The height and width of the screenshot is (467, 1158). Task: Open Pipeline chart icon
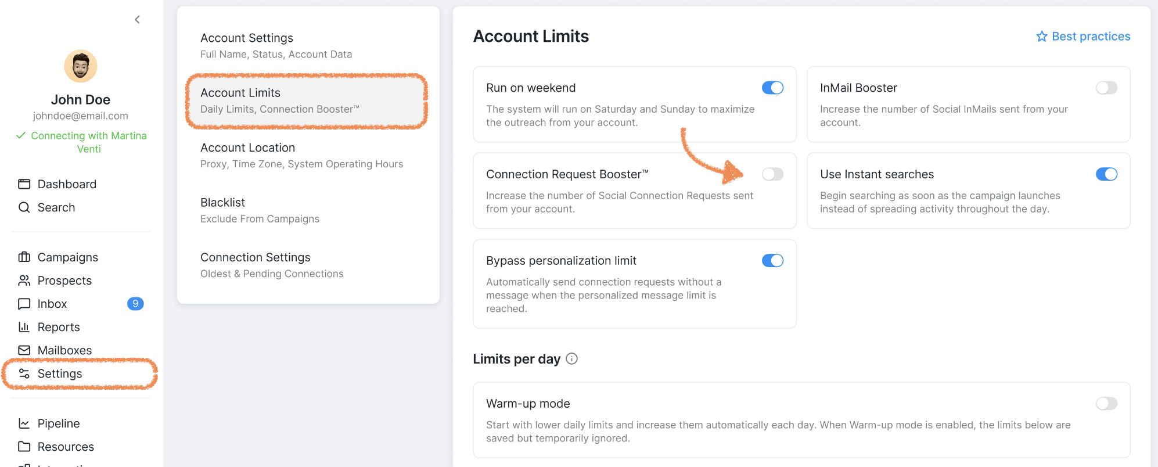(24, 423)
